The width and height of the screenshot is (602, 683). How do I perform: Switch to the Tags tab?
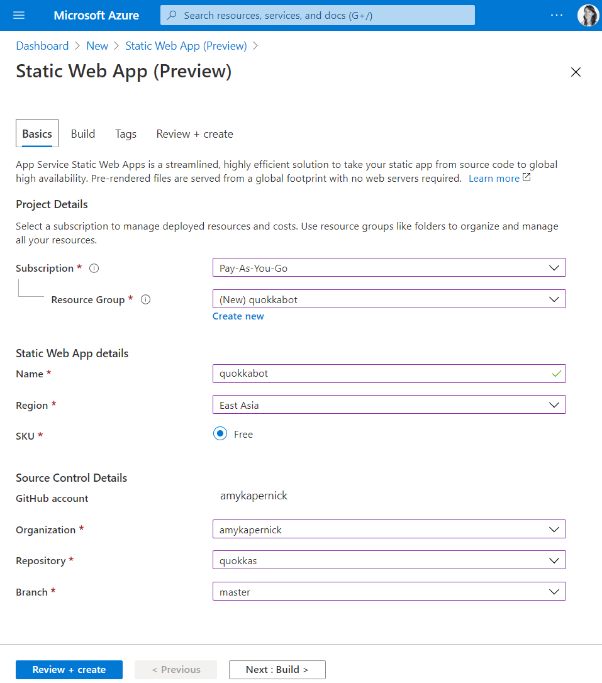click(x=126, y=134)
